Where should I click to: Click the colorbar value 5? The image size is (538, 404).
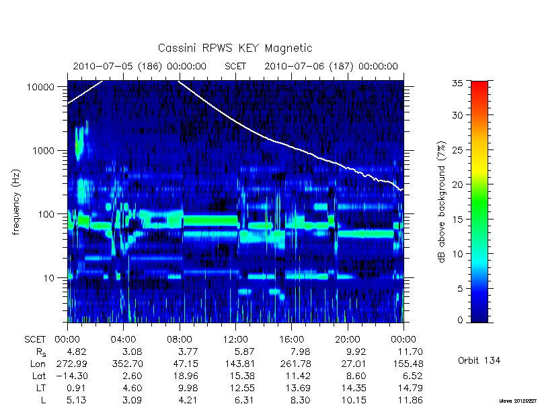pos(460,289)
